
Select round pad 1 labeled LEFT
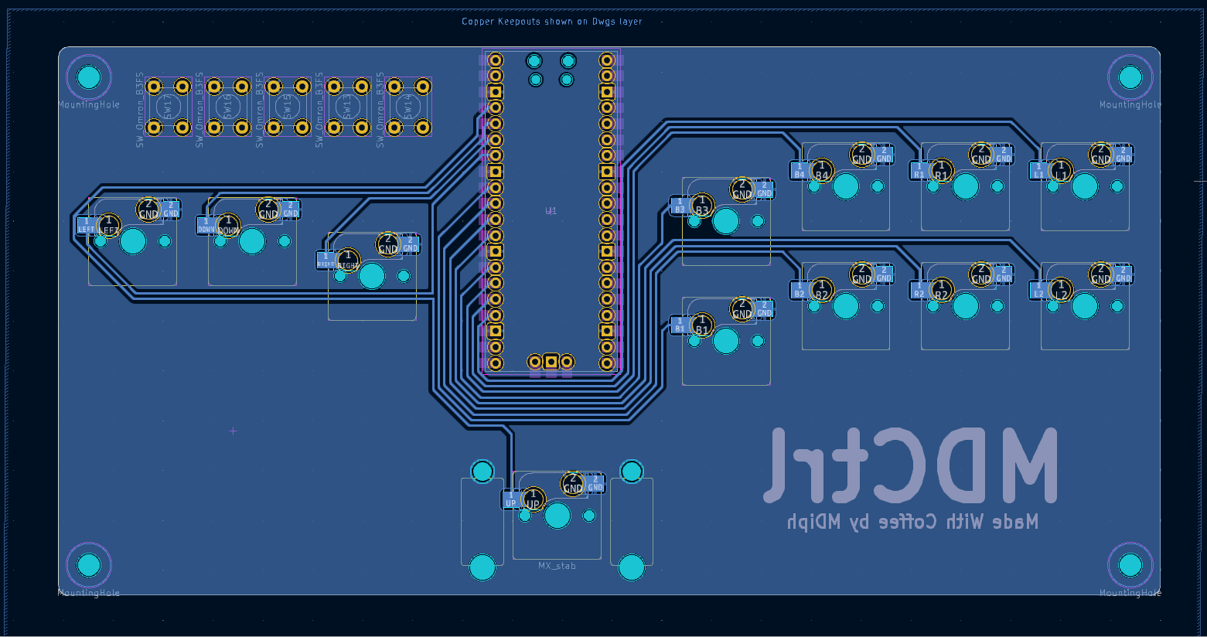coord(109,226)
